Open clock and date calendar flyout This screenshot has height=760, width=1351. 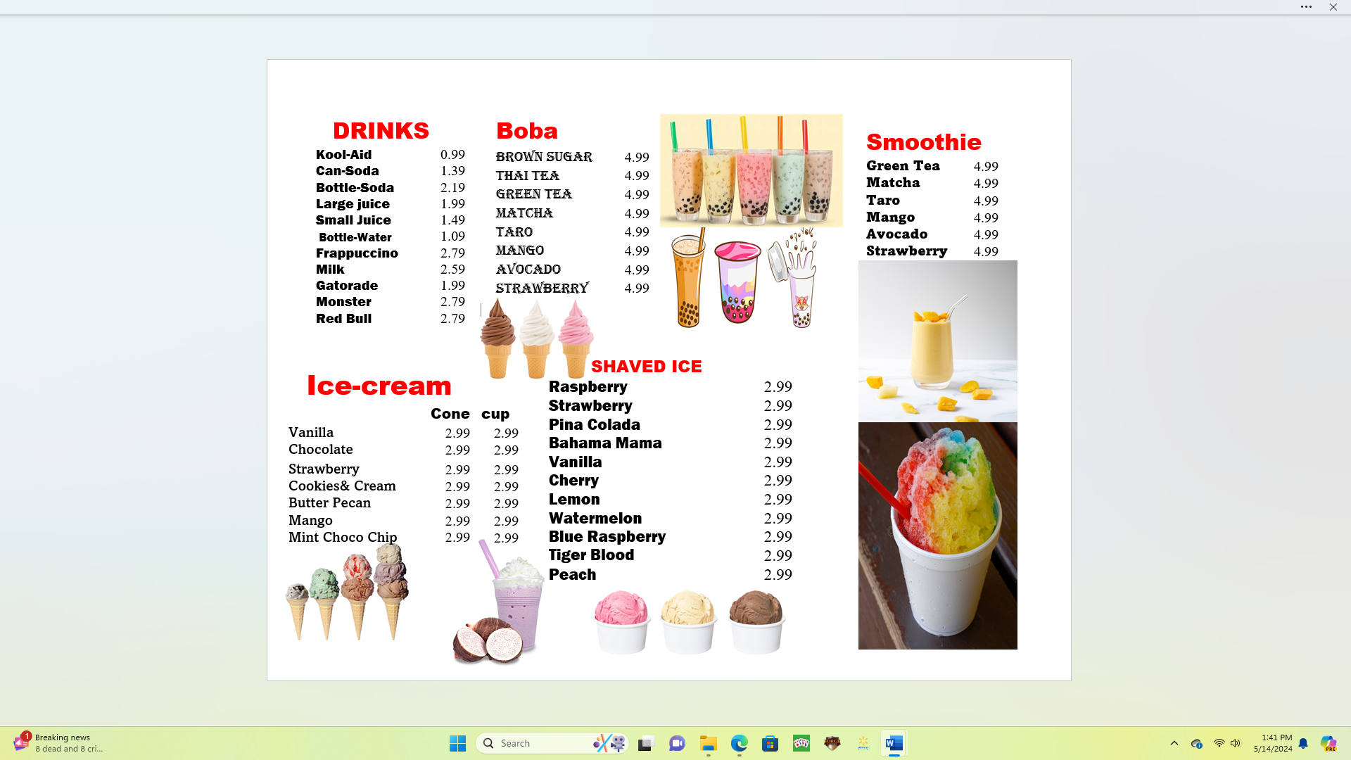[1272, 743]
